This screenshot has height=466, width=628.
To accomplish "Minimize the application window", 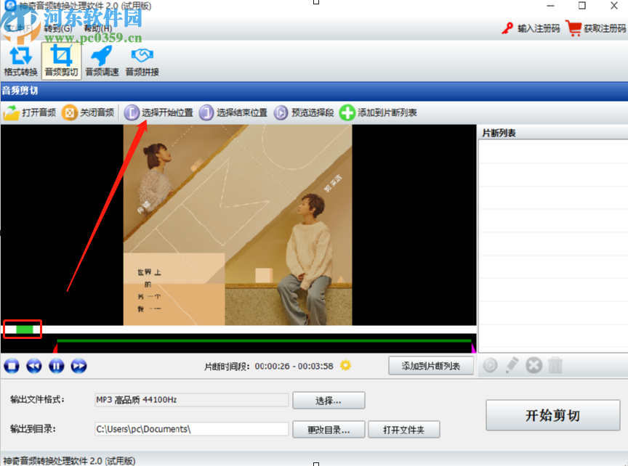I will coord(551,6).
